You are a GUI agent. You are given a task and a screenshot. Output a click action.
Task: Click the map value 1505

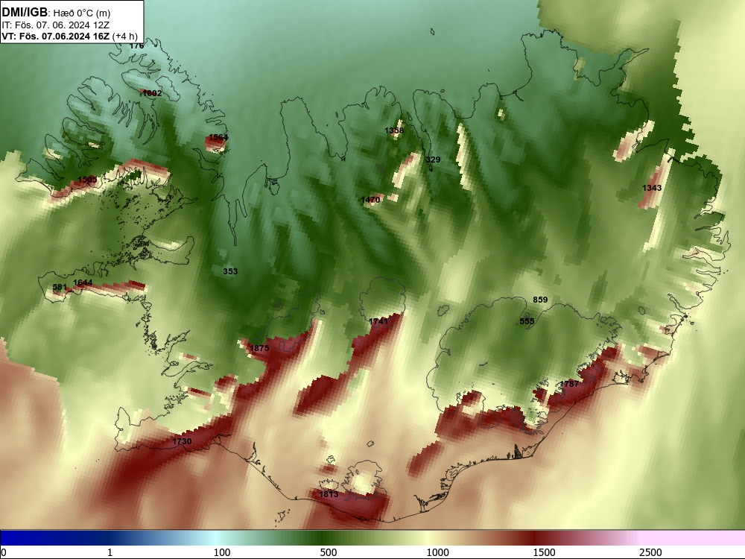87,180
